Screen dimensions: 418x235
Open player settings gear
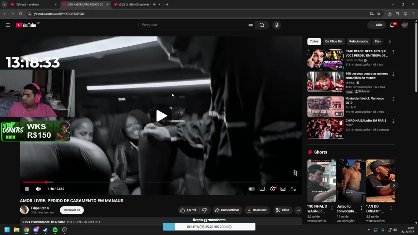tap(272, 189)
